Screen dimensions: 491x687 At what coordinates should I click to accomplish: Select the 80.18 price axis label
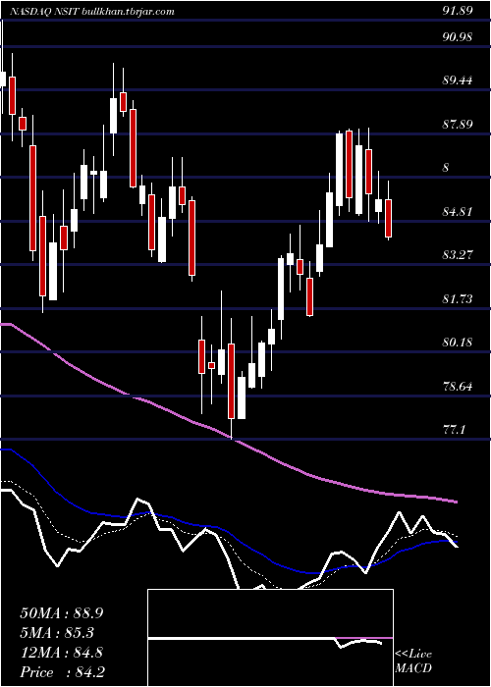tap(458, 342)
